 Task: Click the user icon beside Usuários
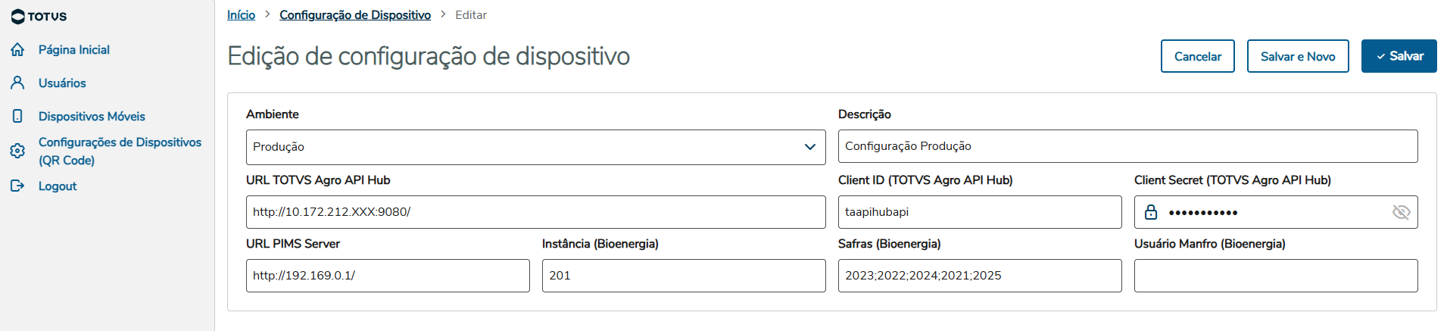coord(18,83)
